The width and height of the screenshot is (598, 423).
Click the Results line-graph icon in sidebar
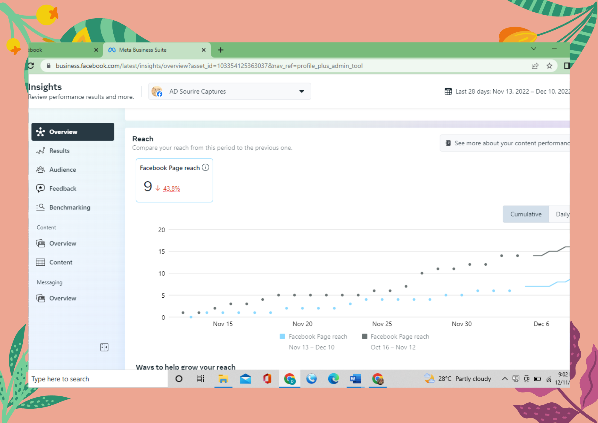pyautogui.click(x=40, y=151)
